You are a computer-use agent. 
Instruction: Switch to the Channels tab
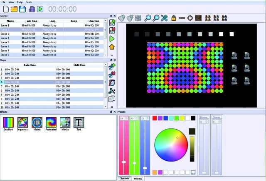[x=124, y=179]
